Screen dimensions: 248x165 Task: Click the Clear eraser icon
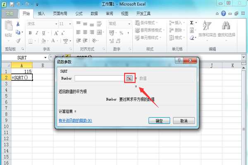tap(192, 38)
